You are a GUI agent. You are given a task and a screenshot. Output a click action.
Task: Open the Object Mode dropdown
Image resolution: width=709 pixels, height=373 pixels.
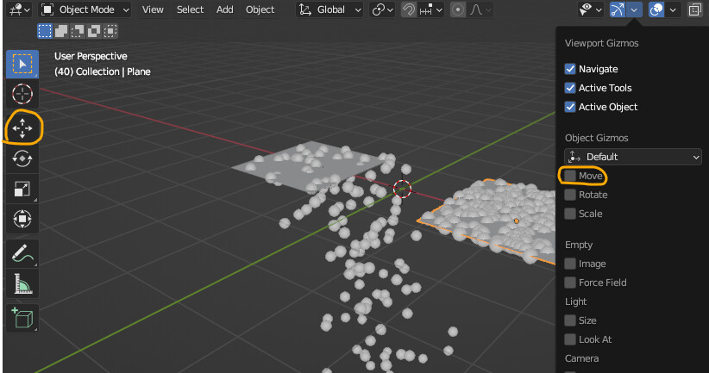85,9
